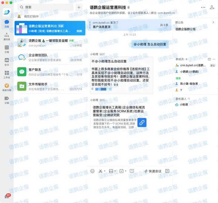Viewport: 218px width, 203px height.
Task: Open the emoji picker in chat toolbar
Action: point(92,171)
